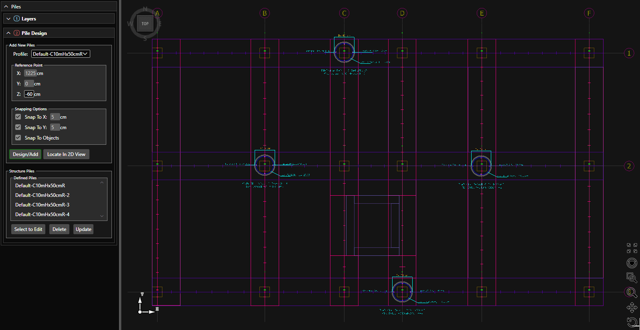Activate the magnifier zoom tool
640x330 pixels.
click(632, 292)
